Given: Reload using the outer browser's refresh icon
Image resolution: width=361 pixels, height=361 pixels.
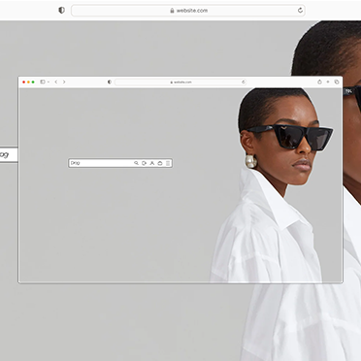Looking at the screenshot, I should (300, 11).
